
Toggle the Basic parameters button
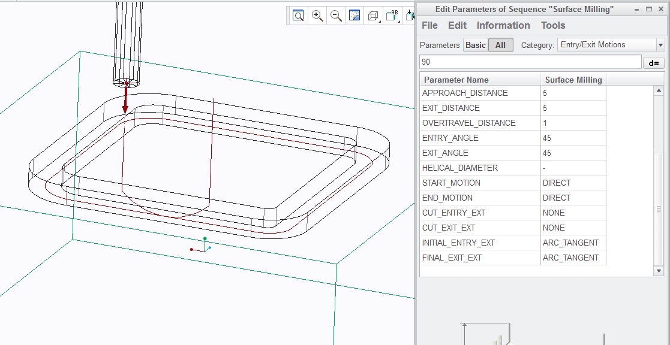point(476,45)
